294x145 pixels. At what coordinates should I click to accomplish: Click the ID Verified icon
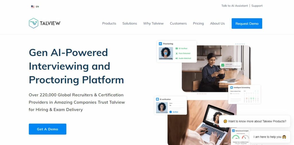pos(177,49)
